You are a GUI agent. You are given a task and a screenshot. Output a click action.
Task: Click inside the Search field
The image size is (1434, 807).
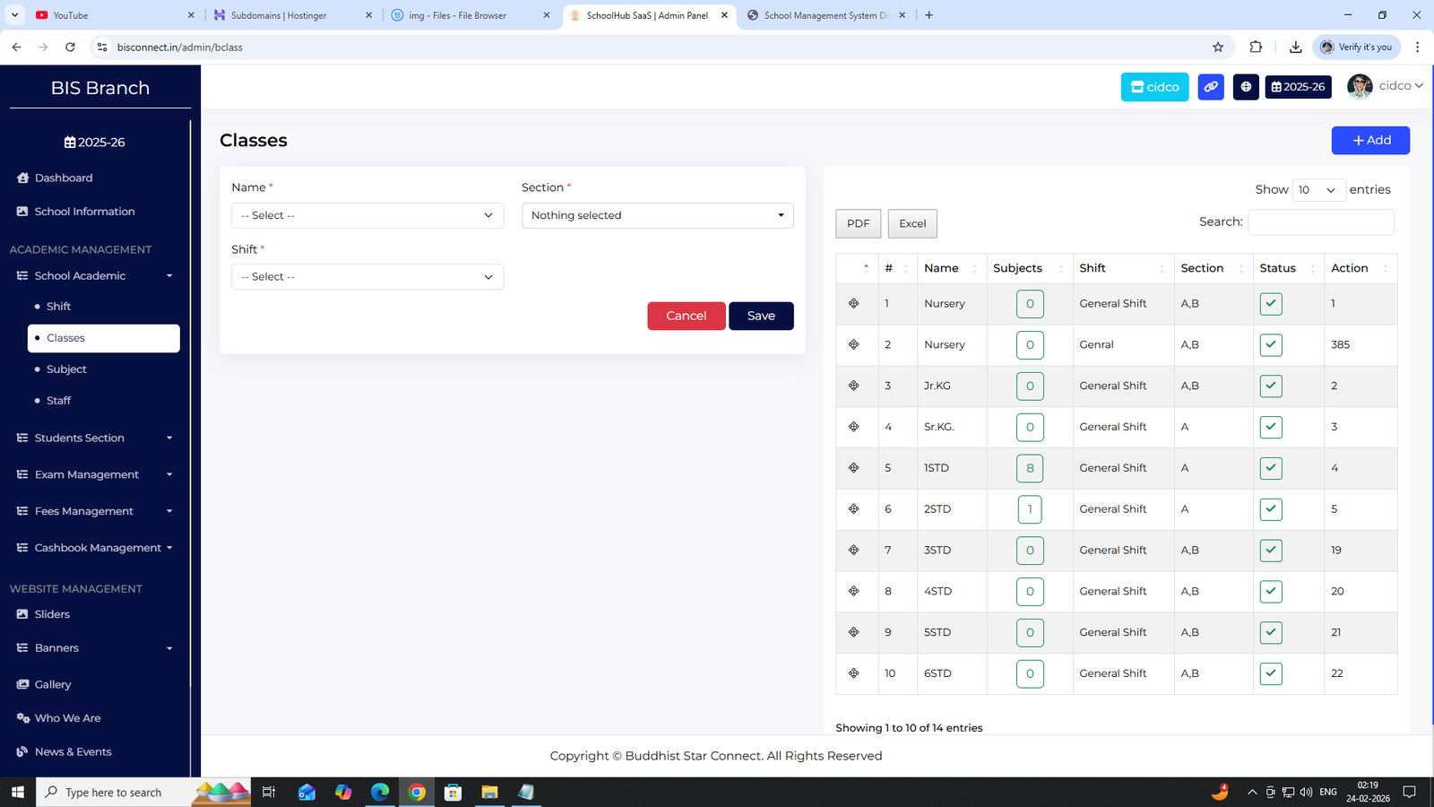point(1319,221)
